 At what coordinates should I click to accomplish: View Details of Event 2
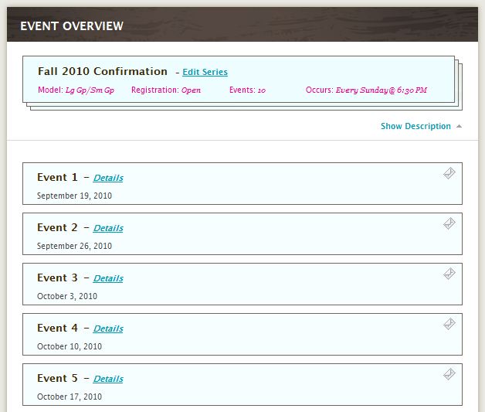pyautogui.click(x=108, y=228)
